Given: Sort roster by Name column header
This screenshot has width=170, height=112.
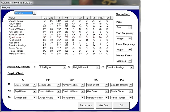Looking at the screenshot, I should [25, 18].
